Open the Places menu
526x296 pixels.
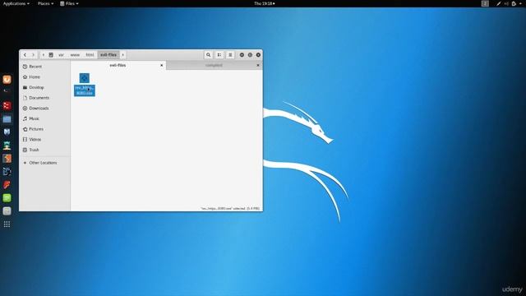pyautogui.click(x=45, y=3)
